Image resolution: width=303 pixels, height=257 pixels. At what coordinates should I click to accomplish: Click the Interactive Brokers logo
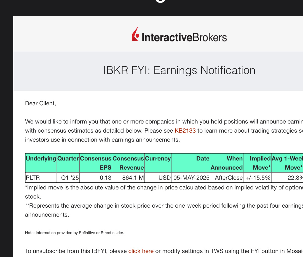pos(179,34)
